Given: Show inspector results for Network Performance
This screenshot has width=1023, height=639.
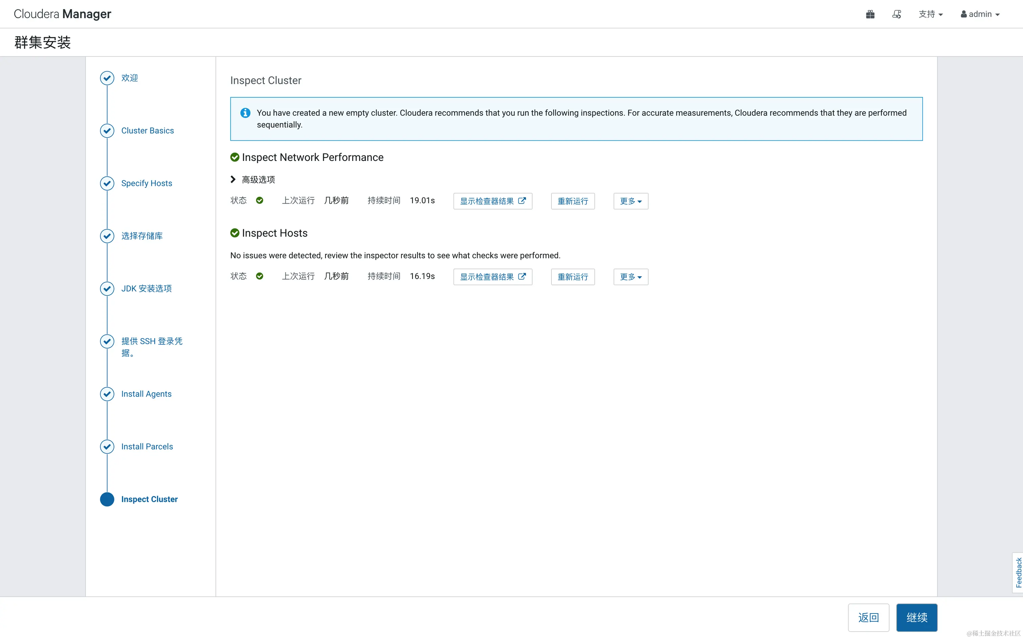Looking at the screenshot, I should [x=493, y=201].
